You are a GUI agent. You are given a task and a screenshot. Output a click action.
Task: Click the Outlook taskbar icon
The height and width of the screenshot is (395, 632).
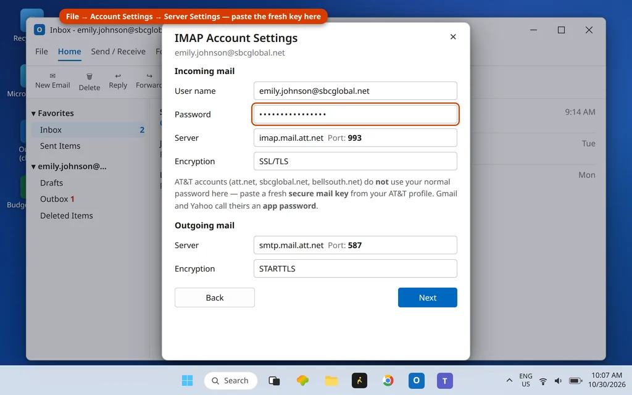point(417,380)
